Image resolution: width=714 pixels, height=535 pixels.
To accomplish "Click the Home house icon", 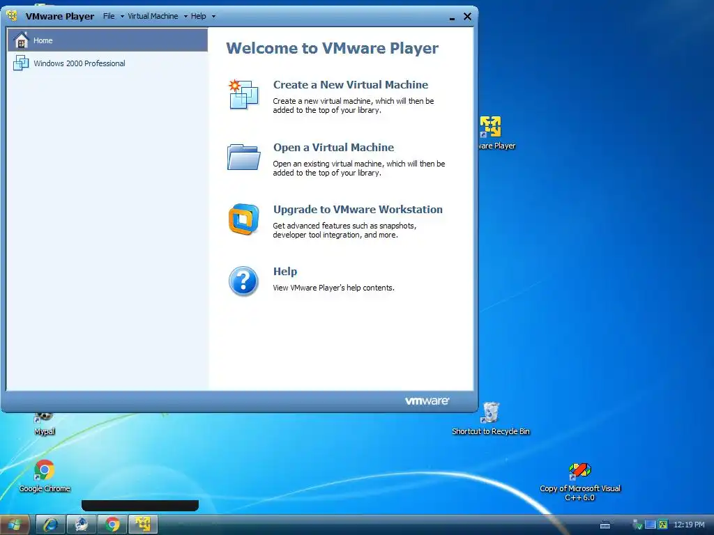I will pos(21,40).
